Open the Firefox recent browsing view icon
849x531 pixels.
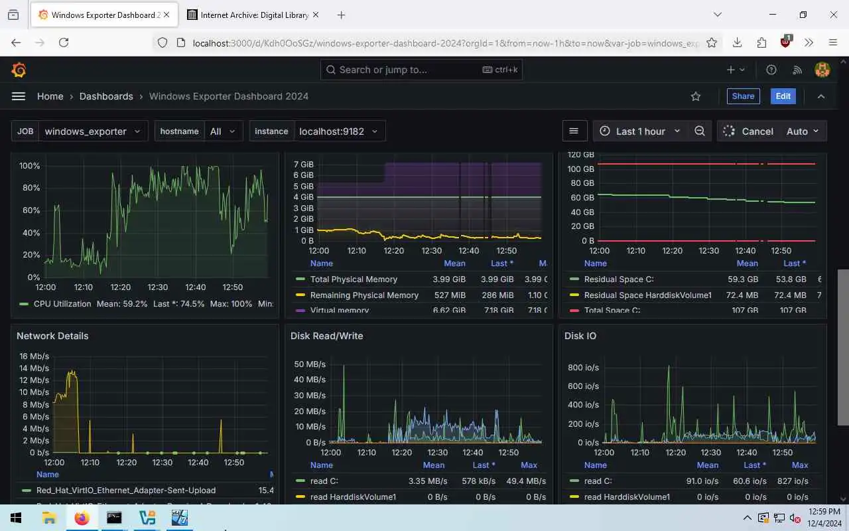coord(13,15)
